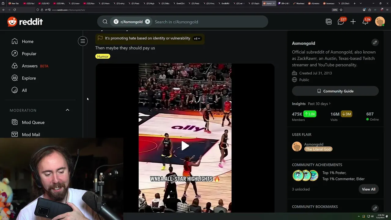Click the post title text
This screenshot has width=391, height=220.
point(125,48)
